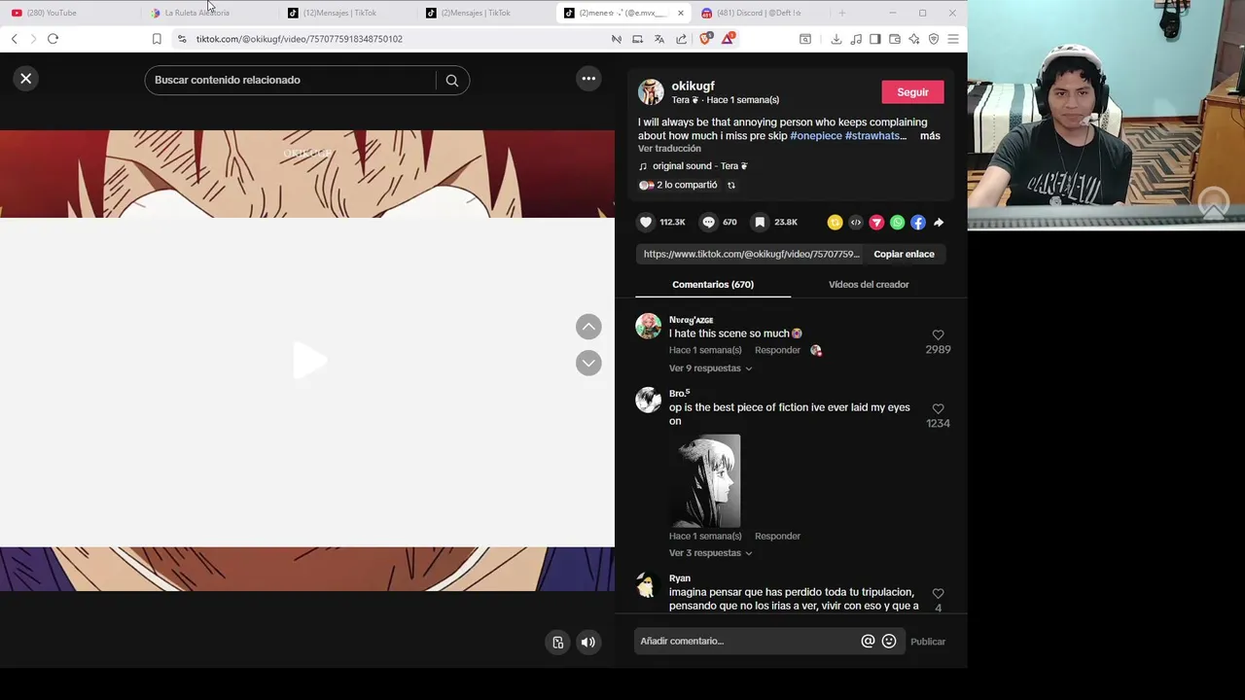Click Responder under Neroy's comment

click(777, 350)
